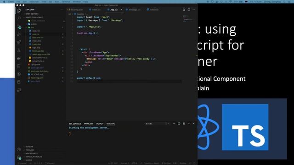Open .gitignore in the file tree
The image size is (294, 165).
36,64
